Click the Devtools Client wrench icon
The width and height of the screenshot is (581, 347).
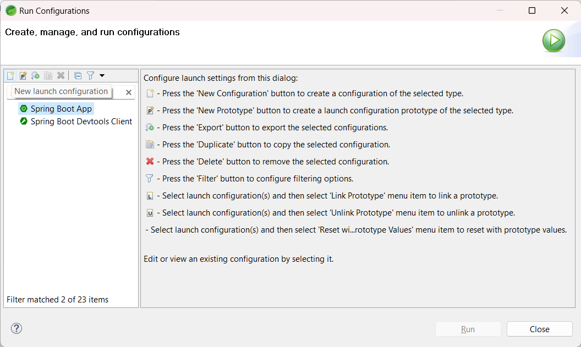click(x=24, y=122)
